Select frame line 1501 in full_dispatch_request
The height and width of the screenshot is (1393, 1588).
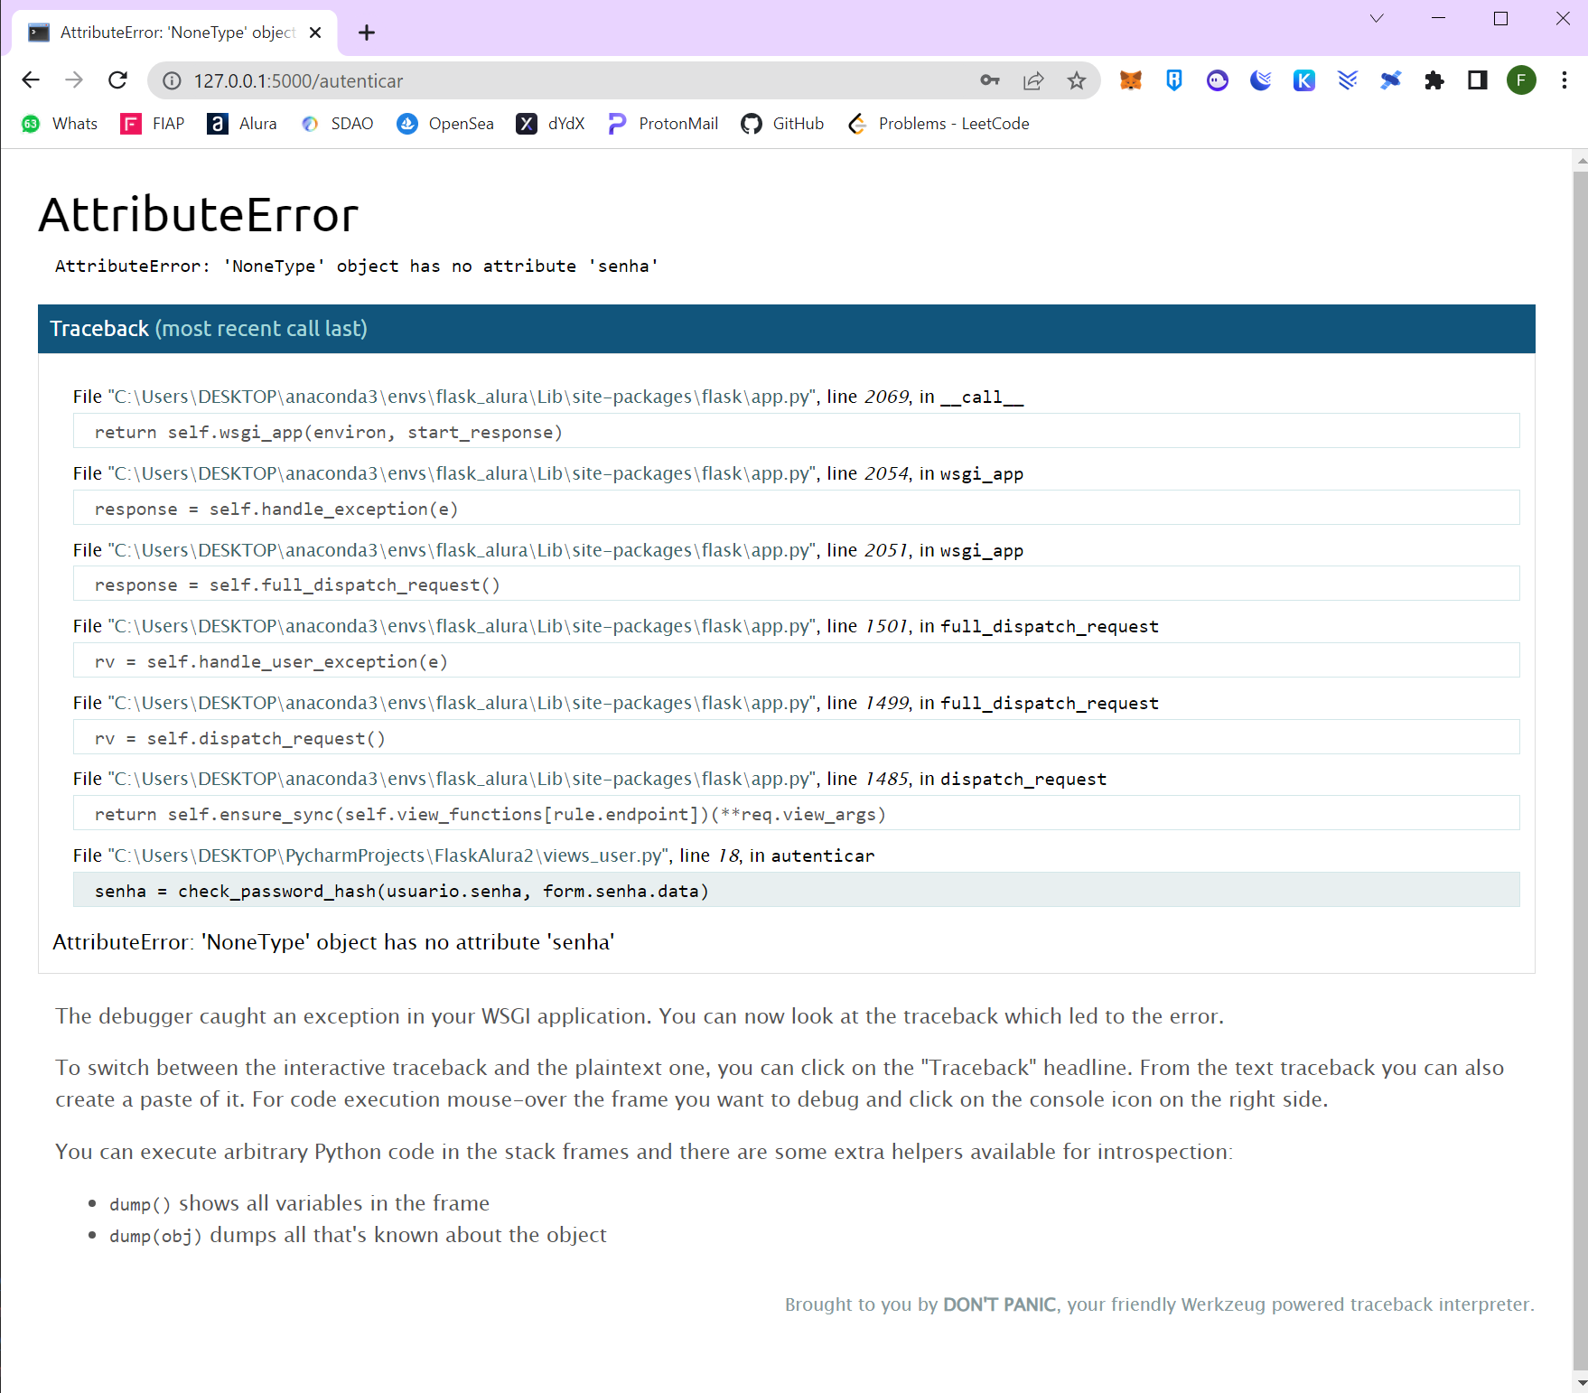coord(616,626)
